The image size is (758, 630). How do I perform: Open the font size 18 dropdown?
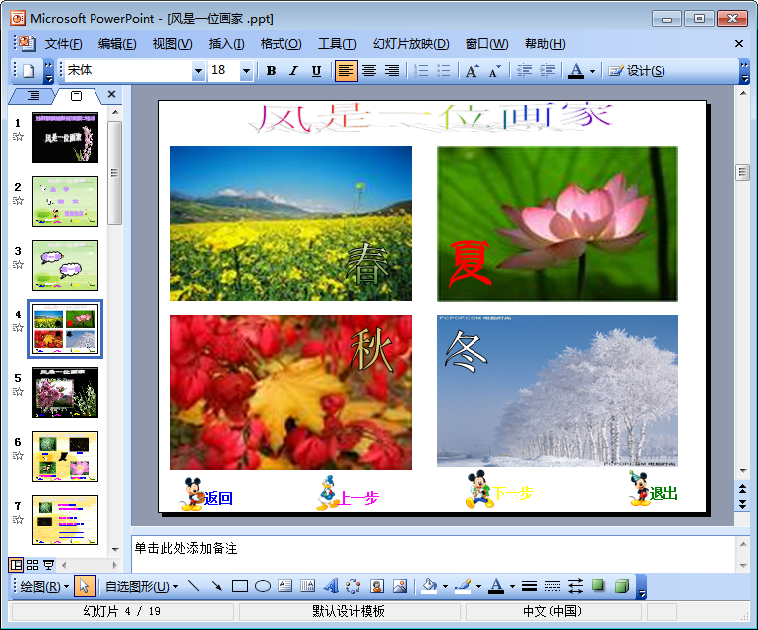tap(246, 71)
